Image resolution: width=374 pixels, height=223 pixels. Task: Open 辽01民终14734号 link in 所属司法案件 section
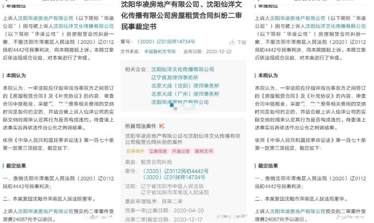[x=173, y=177]
